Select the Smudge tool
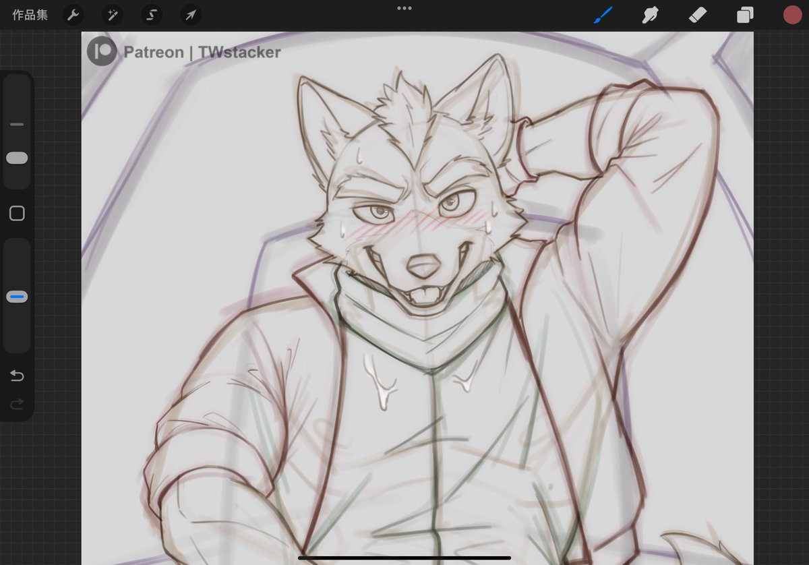 tap(650, 15)
